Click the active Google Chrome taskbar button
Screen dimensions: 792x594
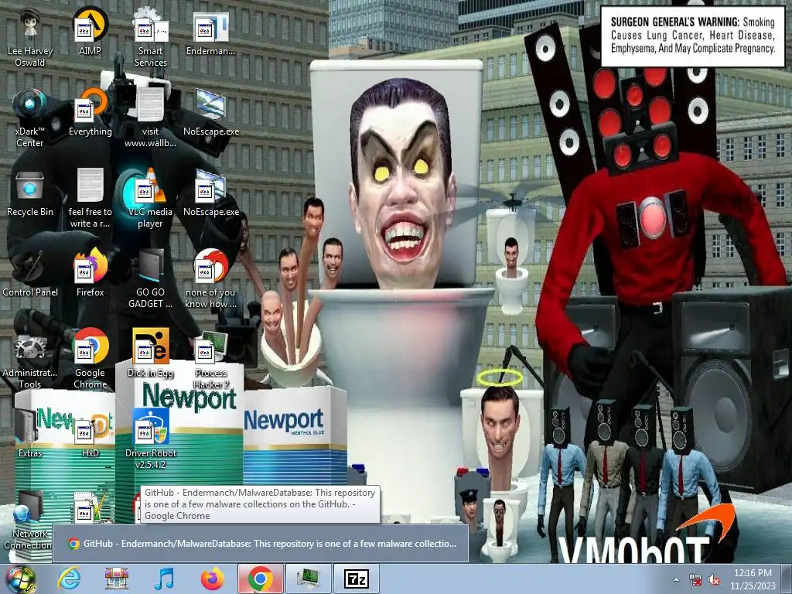click(260, 579)
